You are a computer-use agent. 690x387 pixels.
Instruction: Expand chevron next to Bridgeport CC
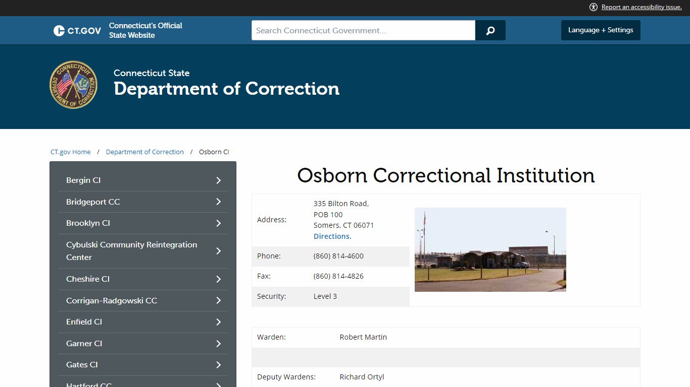219,202
